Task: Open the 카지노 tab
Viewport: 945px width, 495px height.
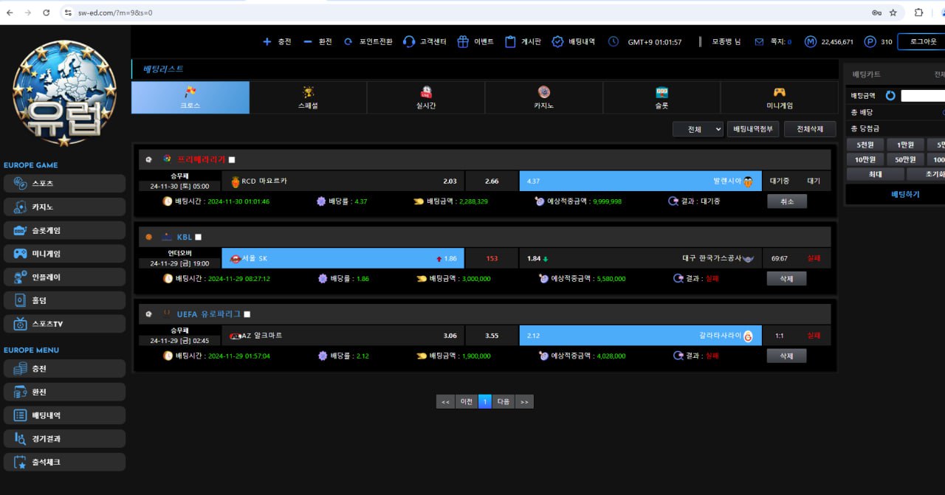Action: click(543, 97)
